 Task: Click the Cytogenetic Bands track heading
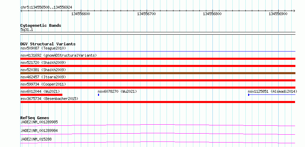click(x=41, y=25)
